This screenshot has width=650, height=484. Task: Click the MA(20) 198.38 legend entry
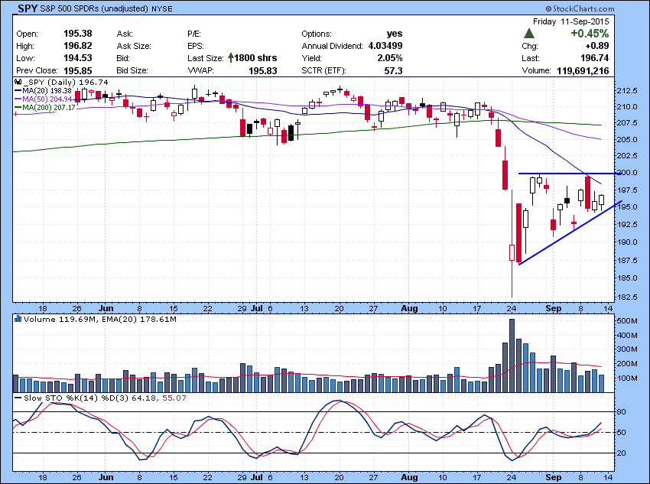click(x=43, y=90)
